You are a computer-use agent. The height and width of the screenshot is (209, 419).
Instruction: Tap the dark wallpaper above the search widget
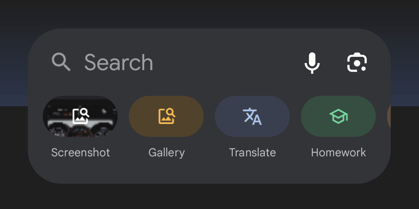pyautogui.click(x=208, y=12)
